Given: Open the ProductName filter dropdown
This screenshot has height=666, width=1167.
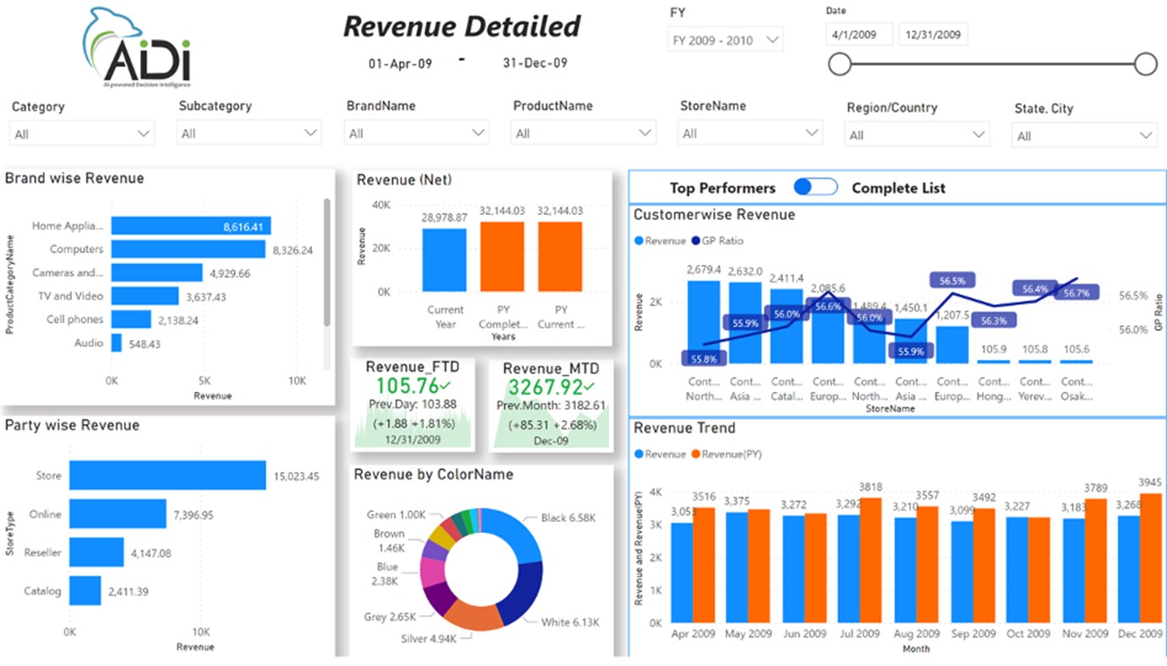Looking at the screenshot, I should (645, 132).
